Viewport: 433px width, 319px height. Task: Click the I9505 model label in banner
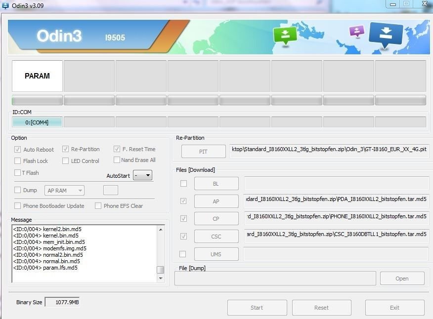pos(115,38)
